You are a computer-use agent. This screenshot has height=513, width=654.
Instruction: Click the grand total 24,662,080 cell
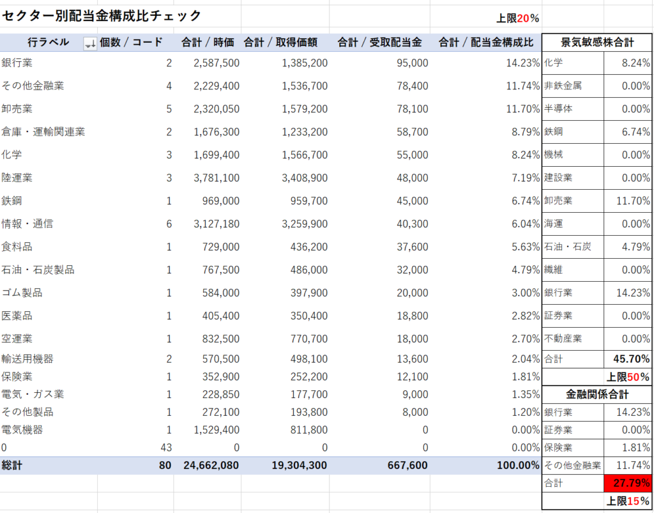point(211,466)
